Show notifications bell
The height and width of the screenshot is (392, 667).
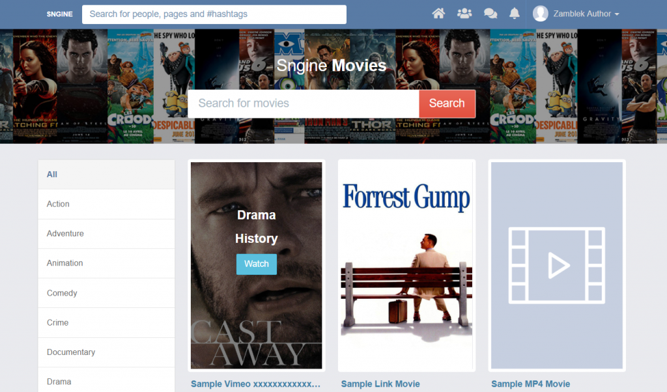515,14
